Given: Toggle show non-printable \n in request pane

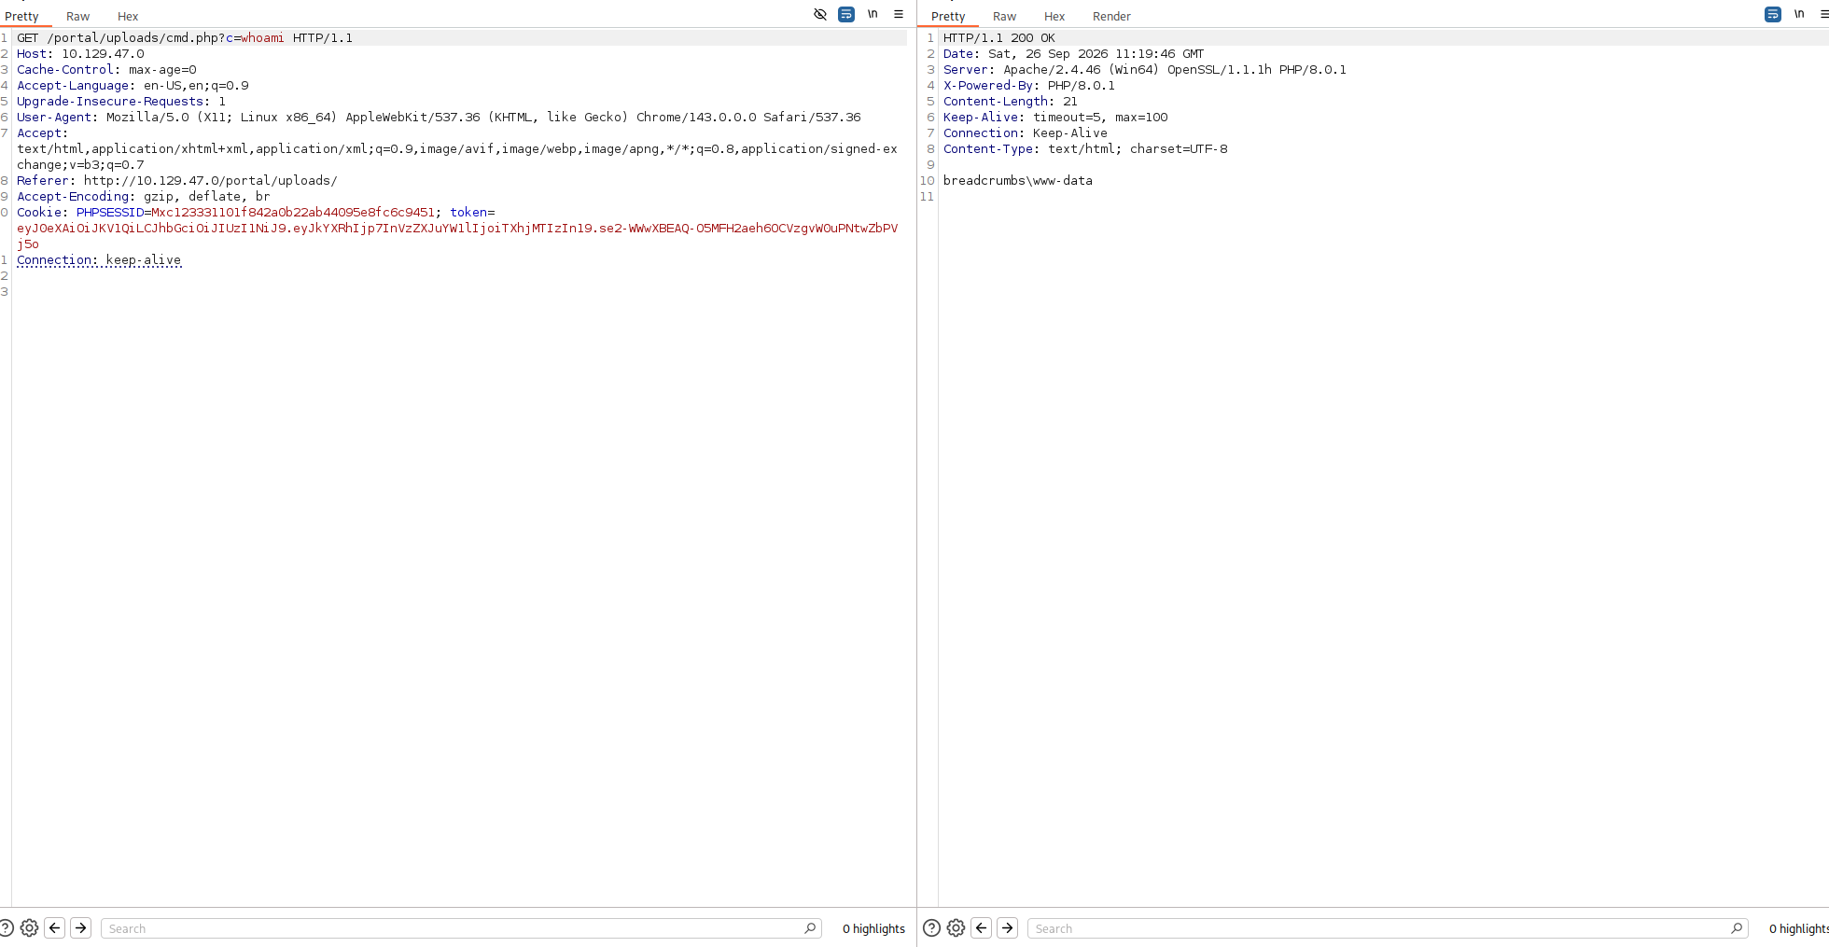Looking at the screenshot, I should click(x=873, y=14).
